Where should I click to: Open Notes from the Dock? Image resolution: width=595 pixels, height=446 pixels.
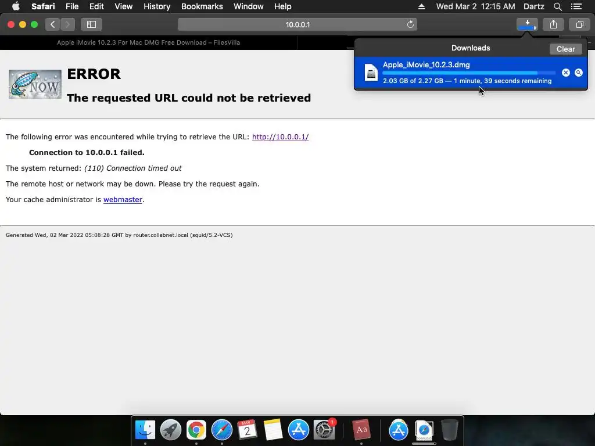[x=273, y=430]
